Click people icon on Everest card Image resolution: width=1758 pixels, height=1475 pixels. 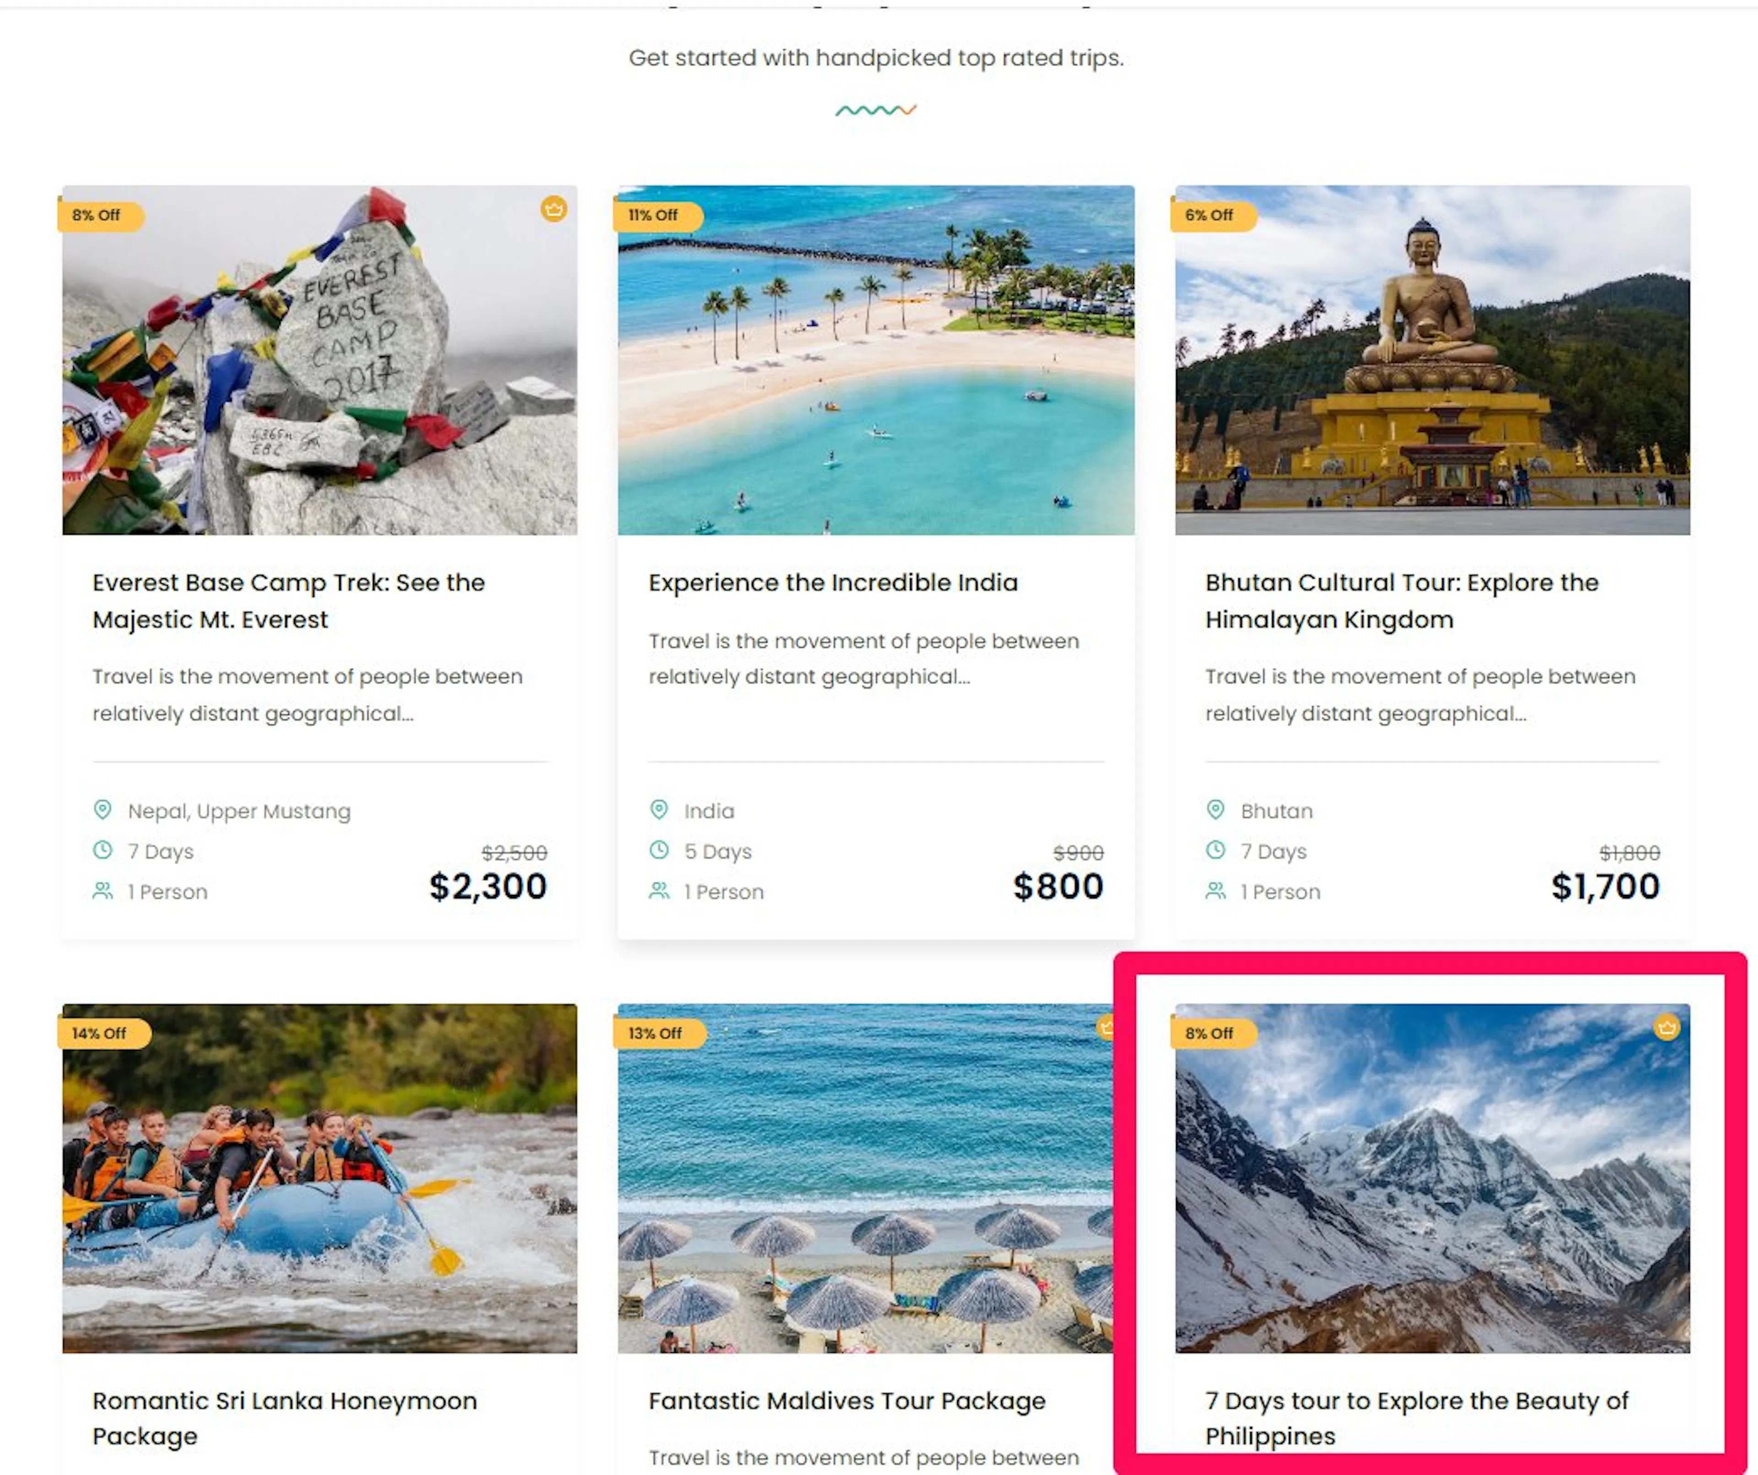coord(102,891)
